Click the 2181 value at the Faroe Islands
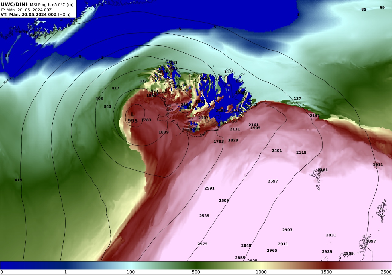 [323, 170]
